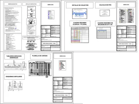Click SIMBOLOGIA heading on the electrical sheet

[x=63, y=56]
